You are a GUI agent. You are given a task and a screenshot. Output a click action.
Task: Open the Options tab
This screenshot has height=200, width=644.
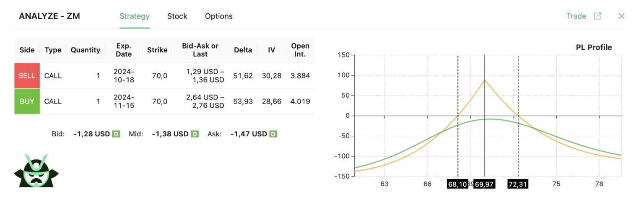[218, 16]
